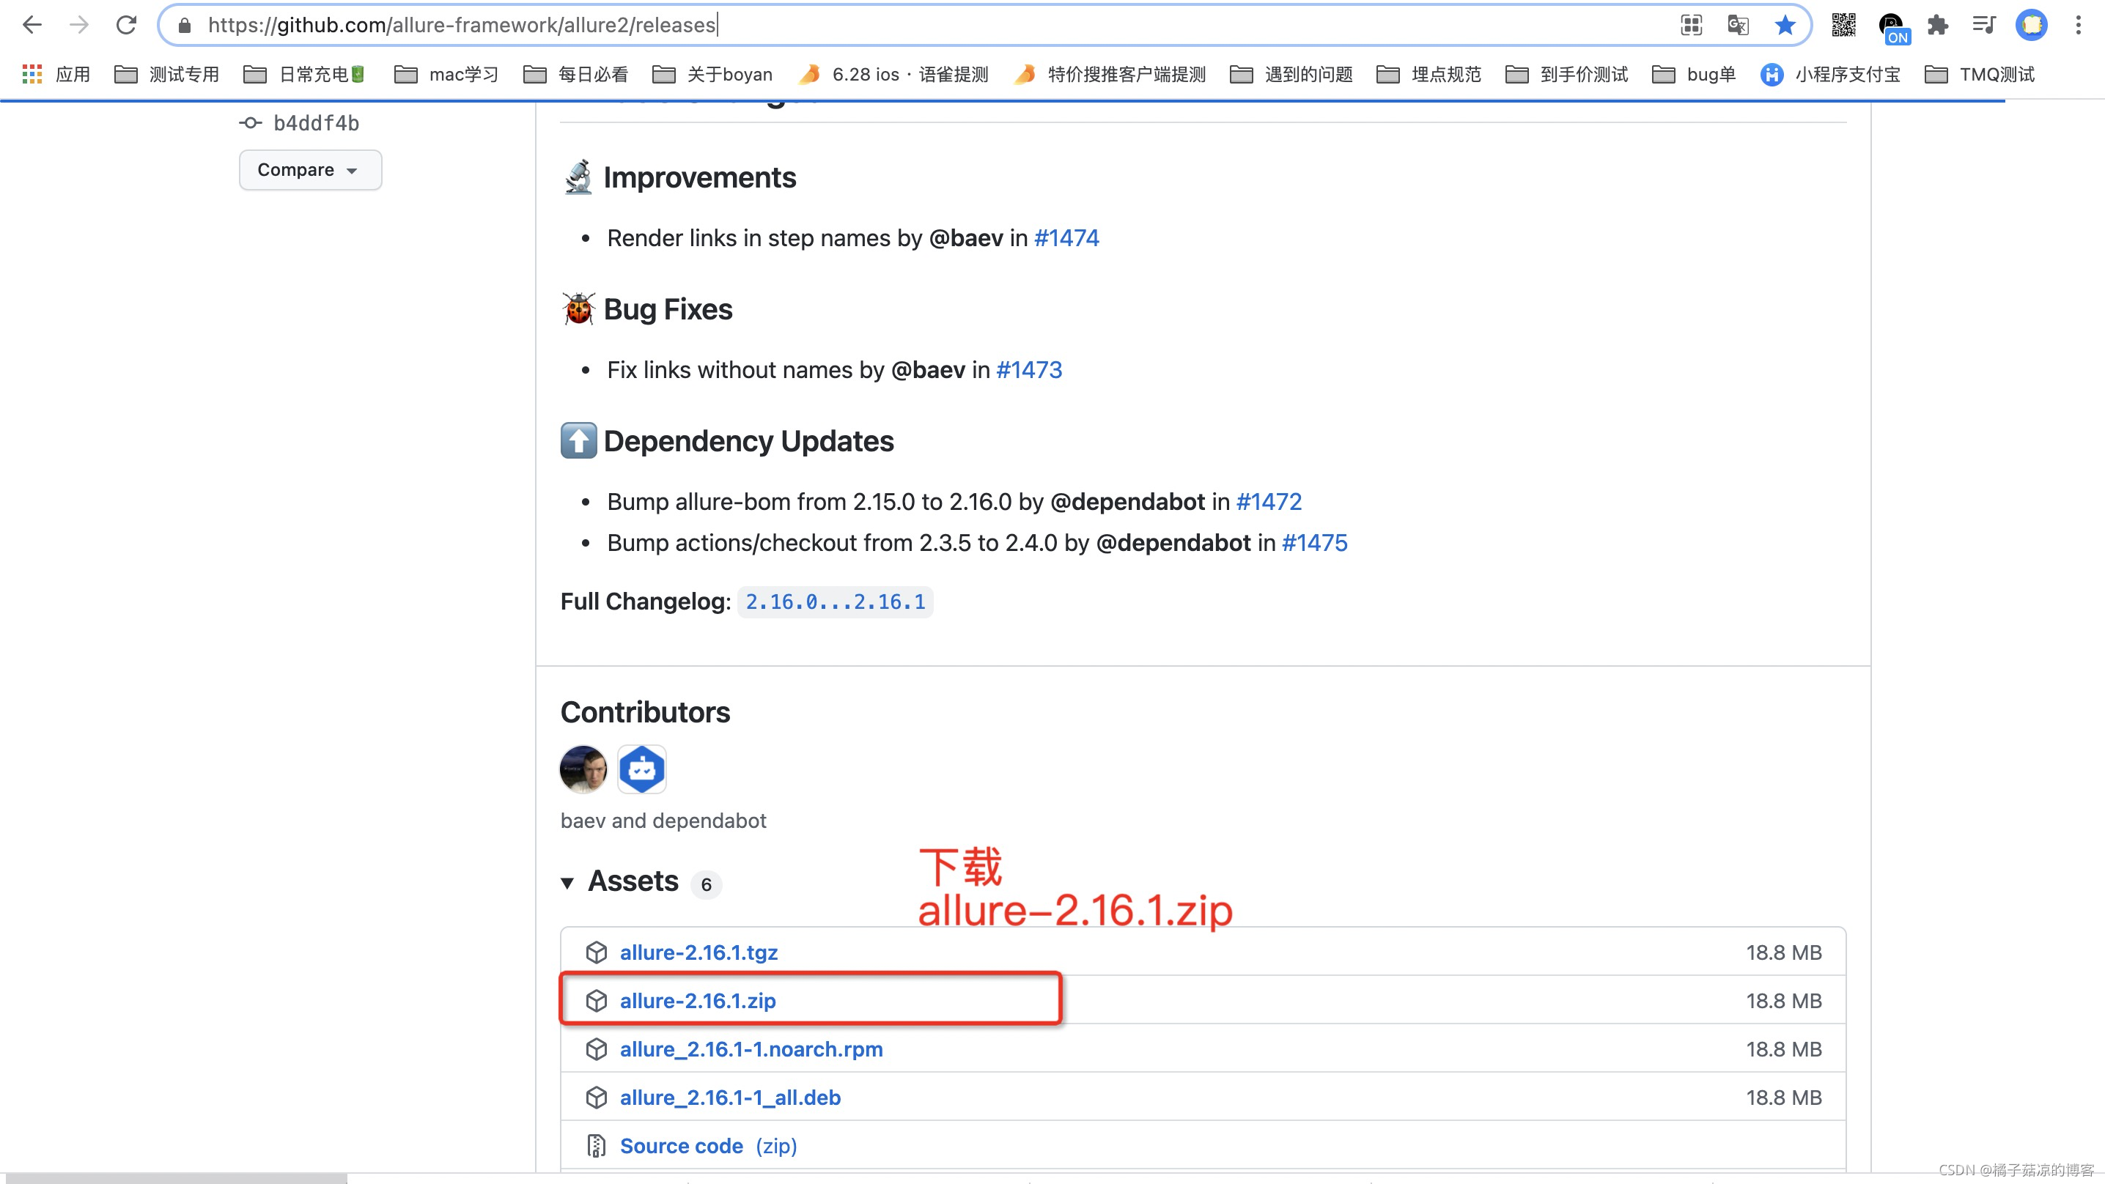Open the Extensions puzzle icon
Screen dimensions: 2105x1184
tap(1937, 26)
